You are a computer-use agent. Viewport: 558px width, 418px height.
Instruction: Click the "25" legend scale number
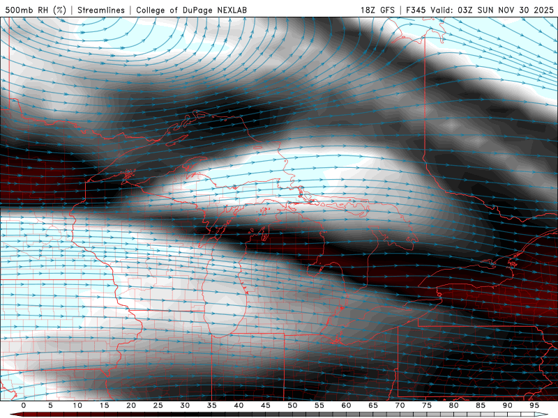pos(158,405)
